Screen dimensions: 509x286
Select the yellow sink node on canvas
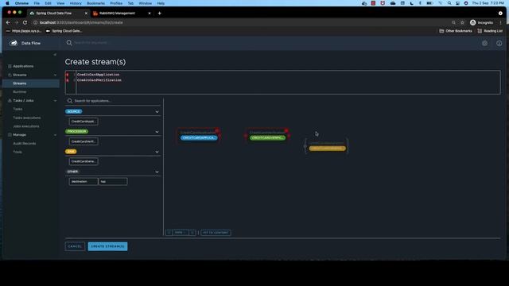click(327, 149)
